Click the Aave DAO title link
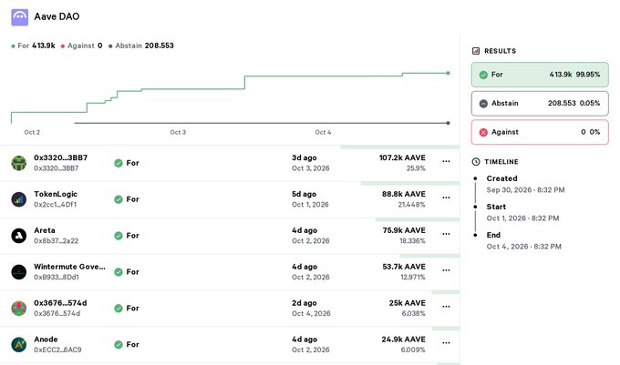The width and height of the screenshot is (620, 365). [x=57, y=16]
